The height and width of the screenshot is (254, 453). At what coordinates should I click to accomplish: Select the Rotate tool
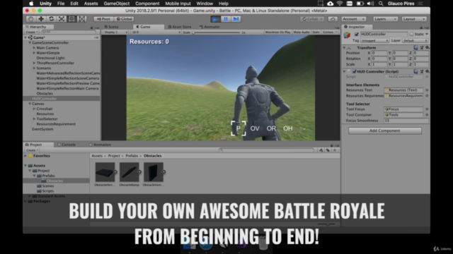point(52,19)
